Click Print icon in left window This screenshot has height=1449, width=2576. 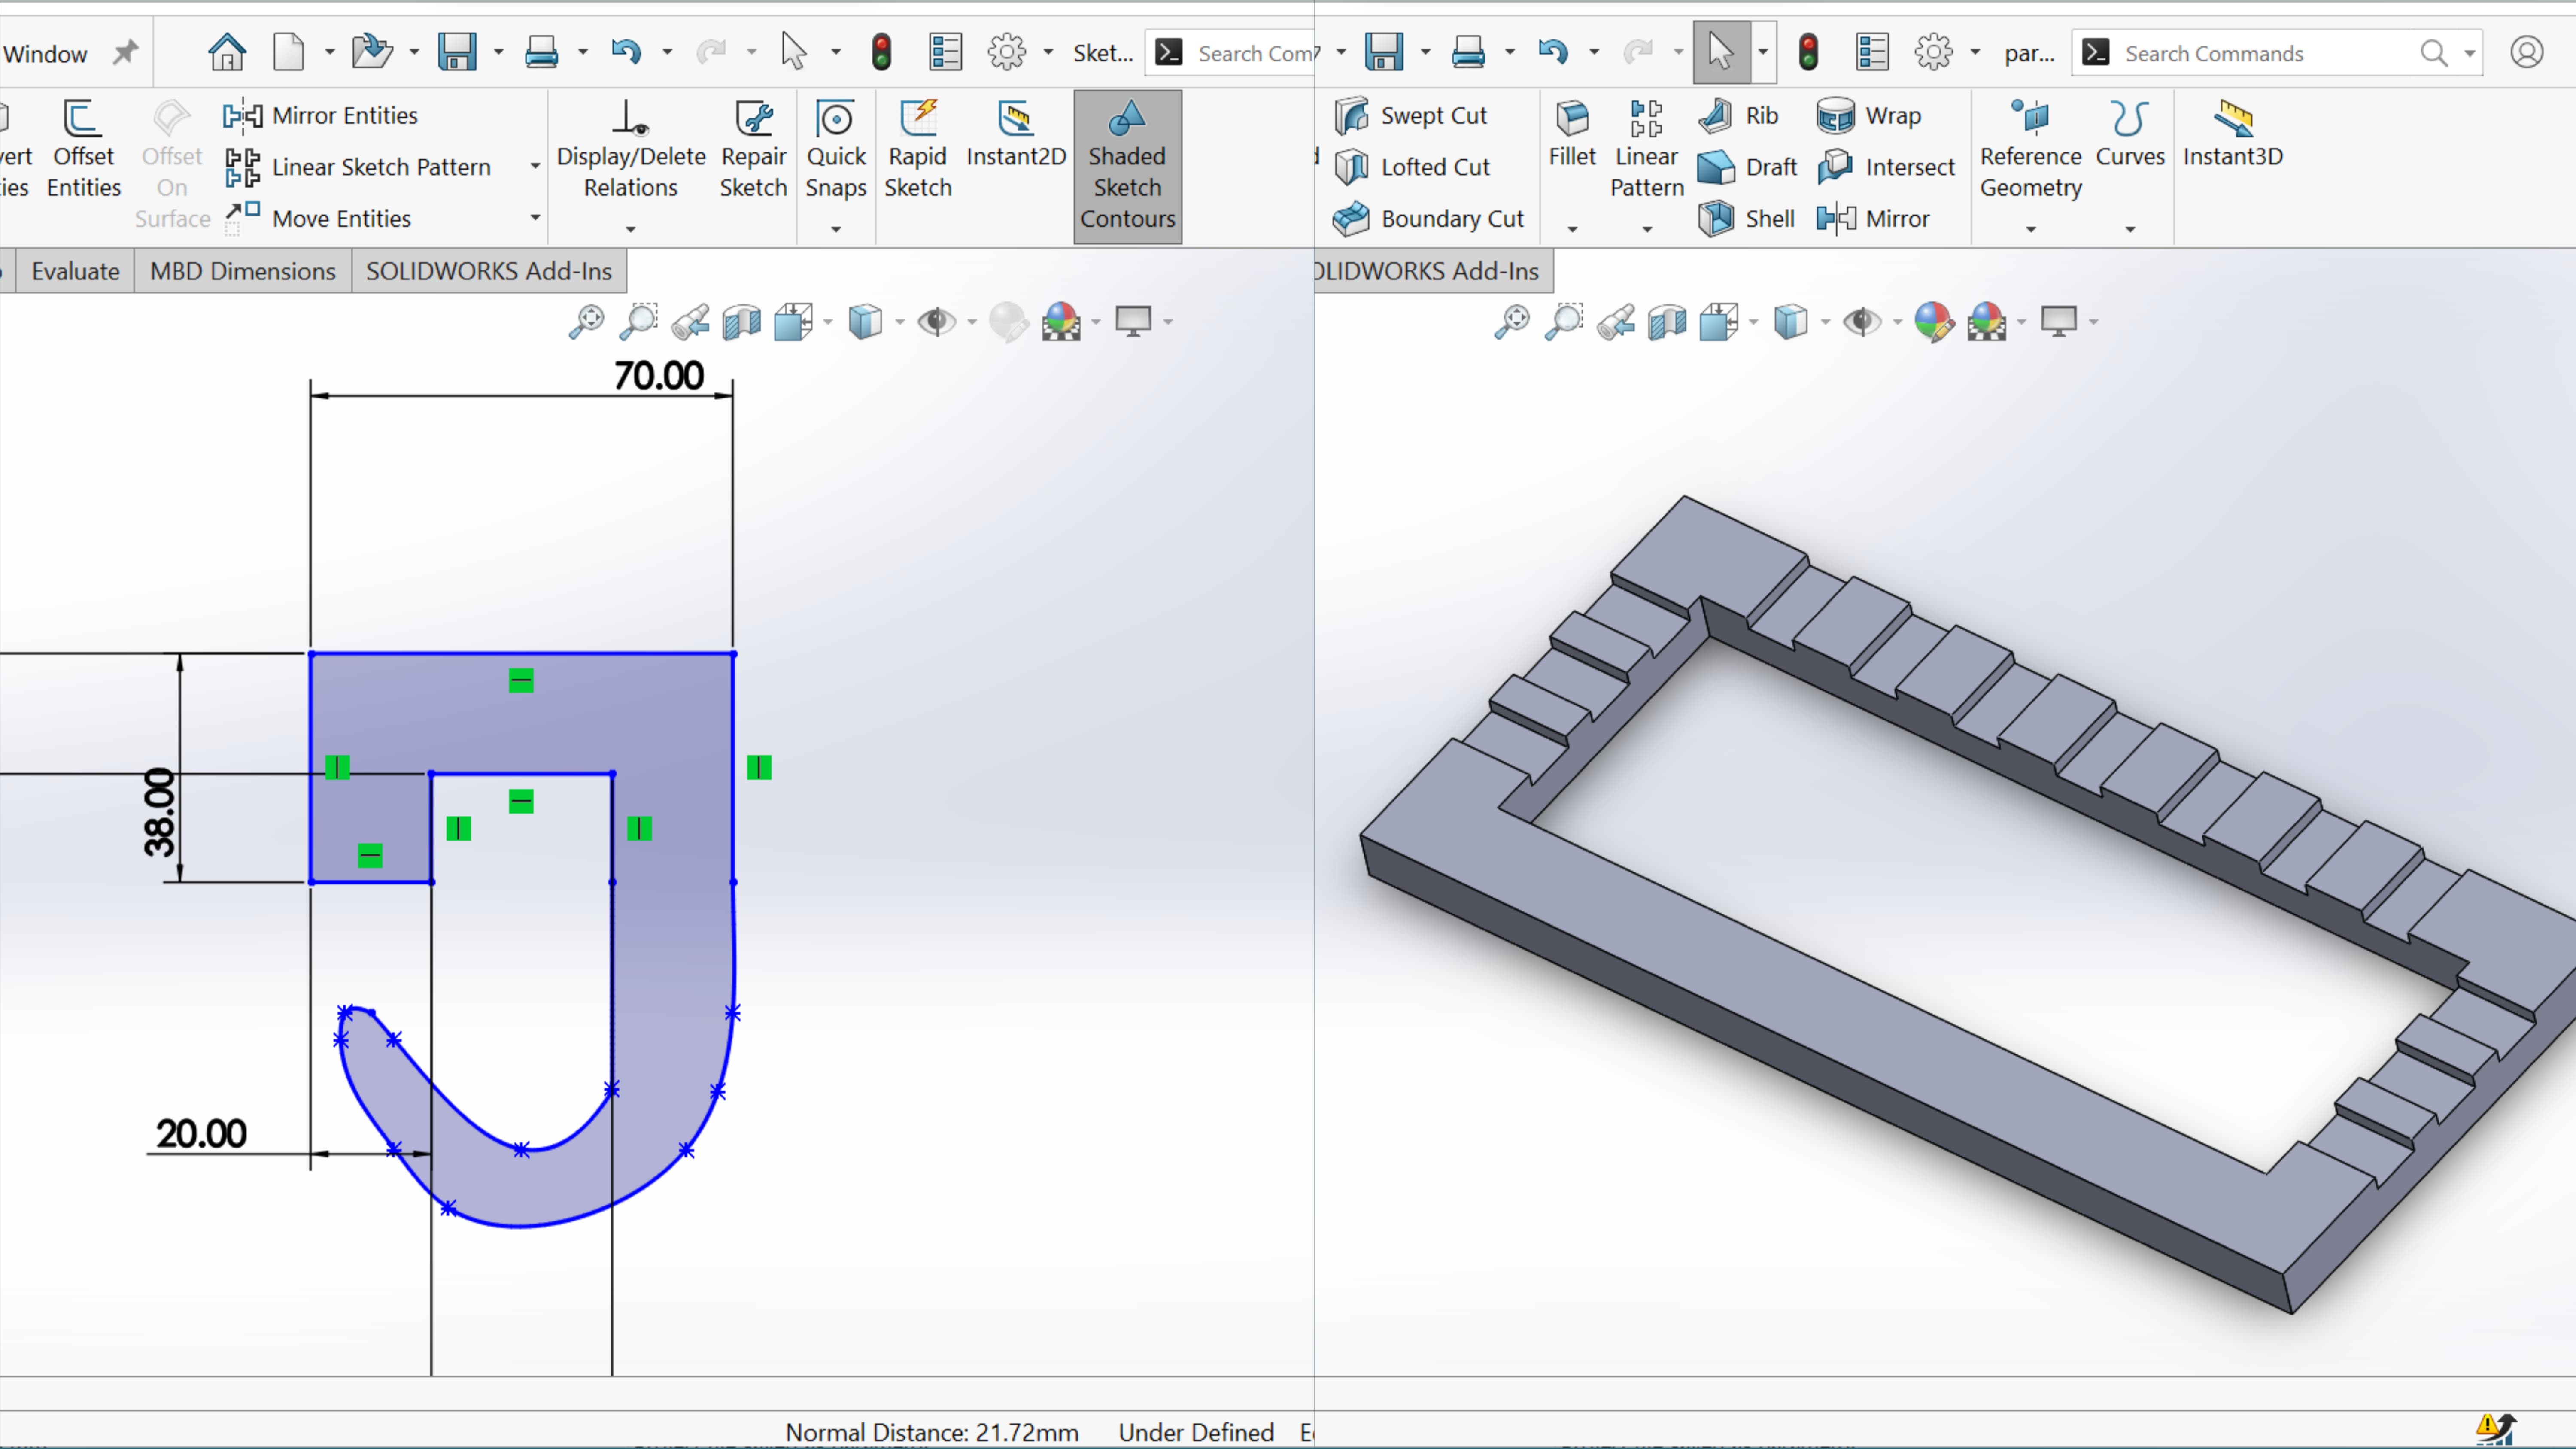[541, 52]
